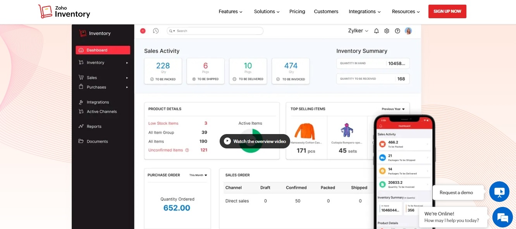516x229 pixels.
Task: Open the live chat icon
Action: (502, 217)
